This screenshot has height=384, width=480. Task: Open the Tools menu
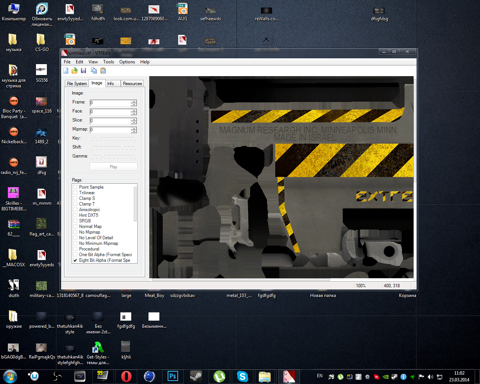[x=108, y=62]
